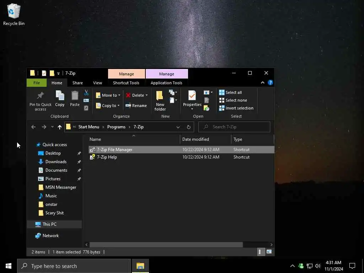This screenshot has width=364, height=273.
Task: Click the horizontal scrollbar thumb
Action: point(166,245)
